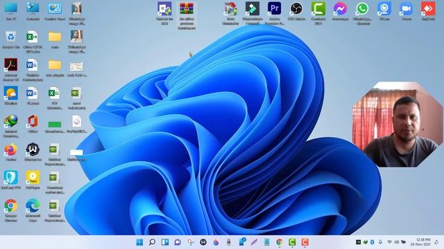Open the WhatsApp desktop shortcut
The image size is (444, 249).
tap(362, 13)
